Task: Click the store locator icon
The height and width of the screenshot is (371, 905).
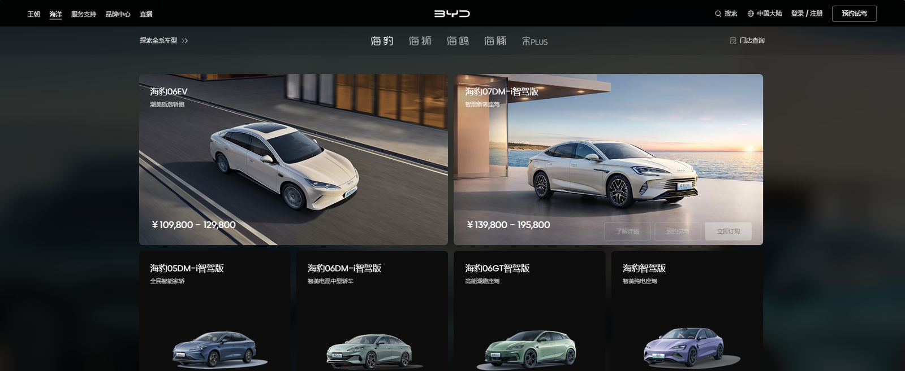Action: click(x=732, y=41)
